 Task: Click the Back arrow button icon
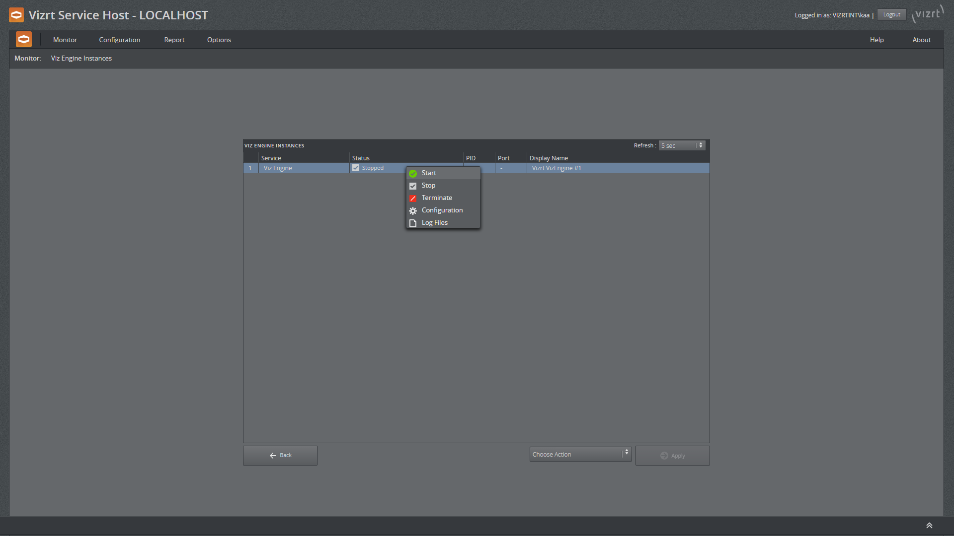pos(273,456)
